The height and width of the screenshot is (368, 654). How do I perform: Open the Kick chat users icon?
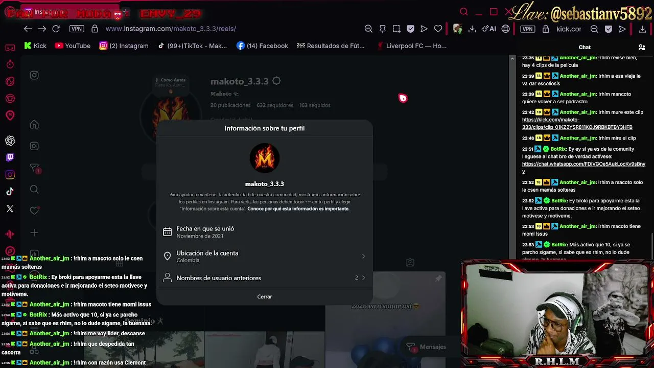point(642,48)
